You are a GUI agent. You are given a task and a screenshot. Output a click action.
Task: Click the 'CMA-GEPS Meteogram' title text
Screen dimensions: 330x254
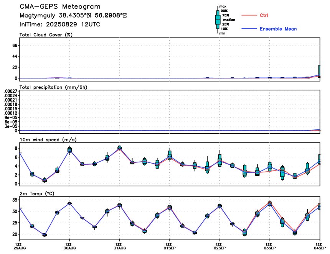pyautogui.click(x=60, y=7)
